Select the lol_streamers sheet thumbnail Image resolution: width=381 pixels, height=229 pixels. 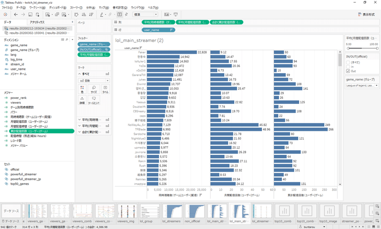click(172, 211)
